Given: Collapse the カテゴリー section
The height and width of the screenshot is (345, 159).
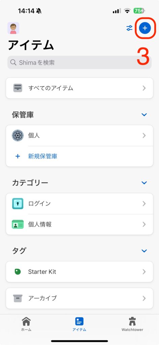Looking at the screenshot, I should (144, 183).
